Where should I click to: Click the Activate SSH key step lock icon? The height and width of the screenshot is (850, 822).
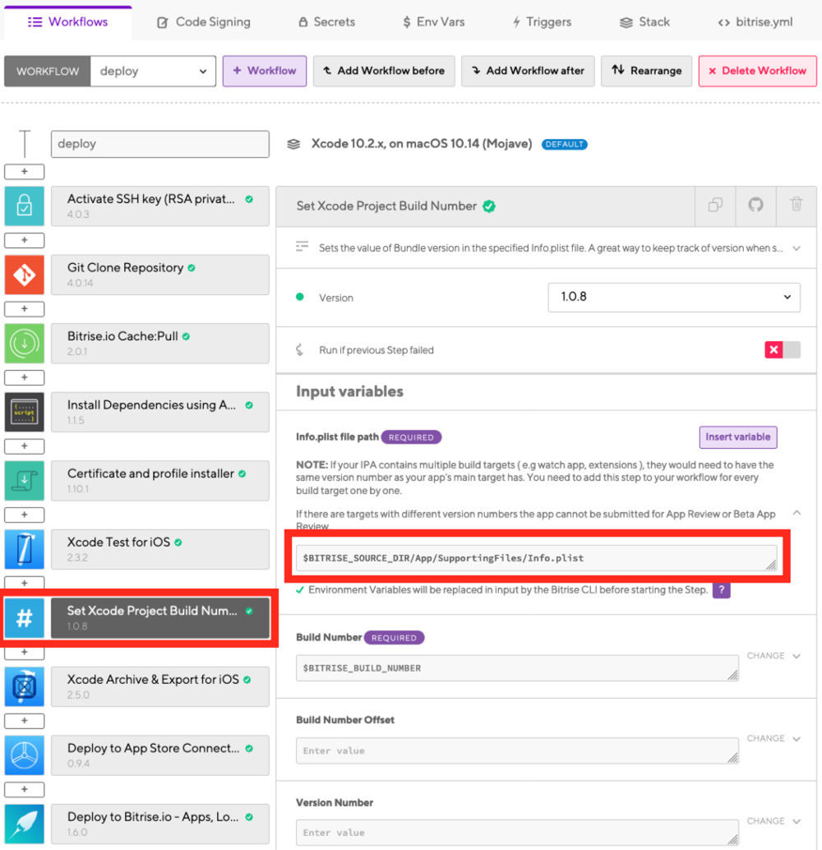point(25,206)
